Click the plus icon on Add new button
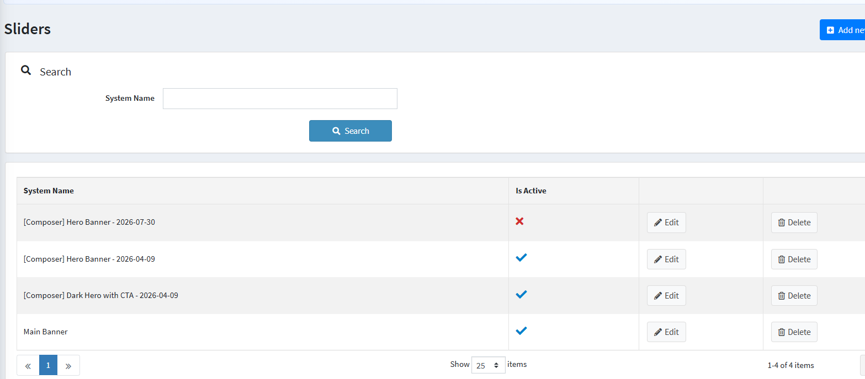Image resolution: width=865 pixels, height=379 pixels. [830, 30]
